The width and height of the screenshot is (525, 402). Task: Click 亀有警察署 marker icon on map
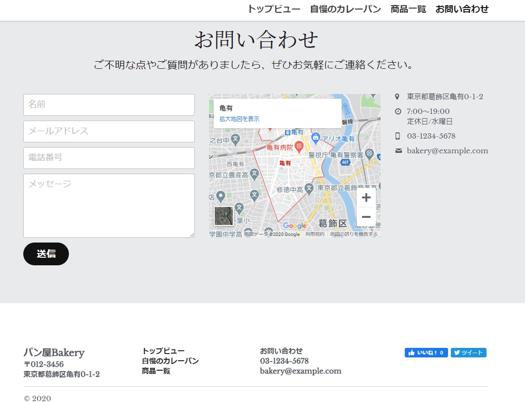click(369, 154)
